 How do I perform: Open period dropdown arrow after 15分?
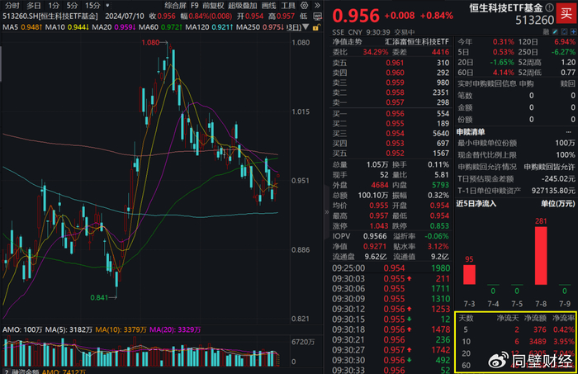point(107,6)
